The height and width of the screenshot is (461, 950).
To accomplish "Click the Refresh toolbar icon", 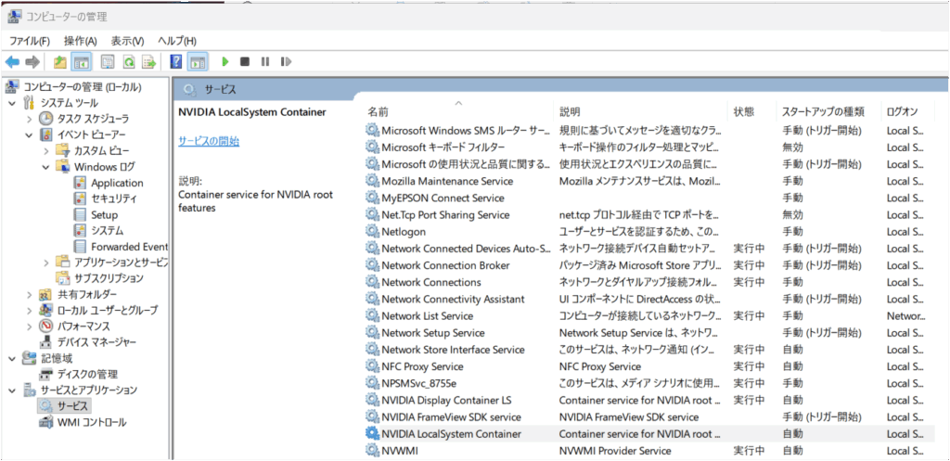I will [127, 62].
